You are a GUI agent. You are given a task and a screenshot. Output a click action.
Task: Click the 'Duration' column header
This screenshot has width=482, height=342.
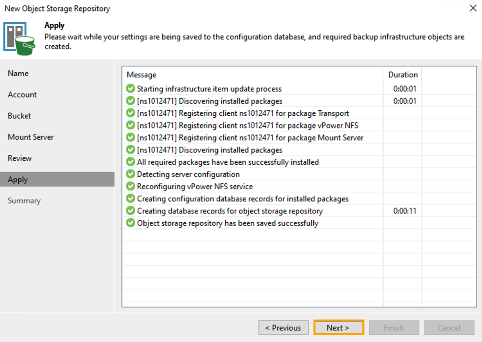402,75
